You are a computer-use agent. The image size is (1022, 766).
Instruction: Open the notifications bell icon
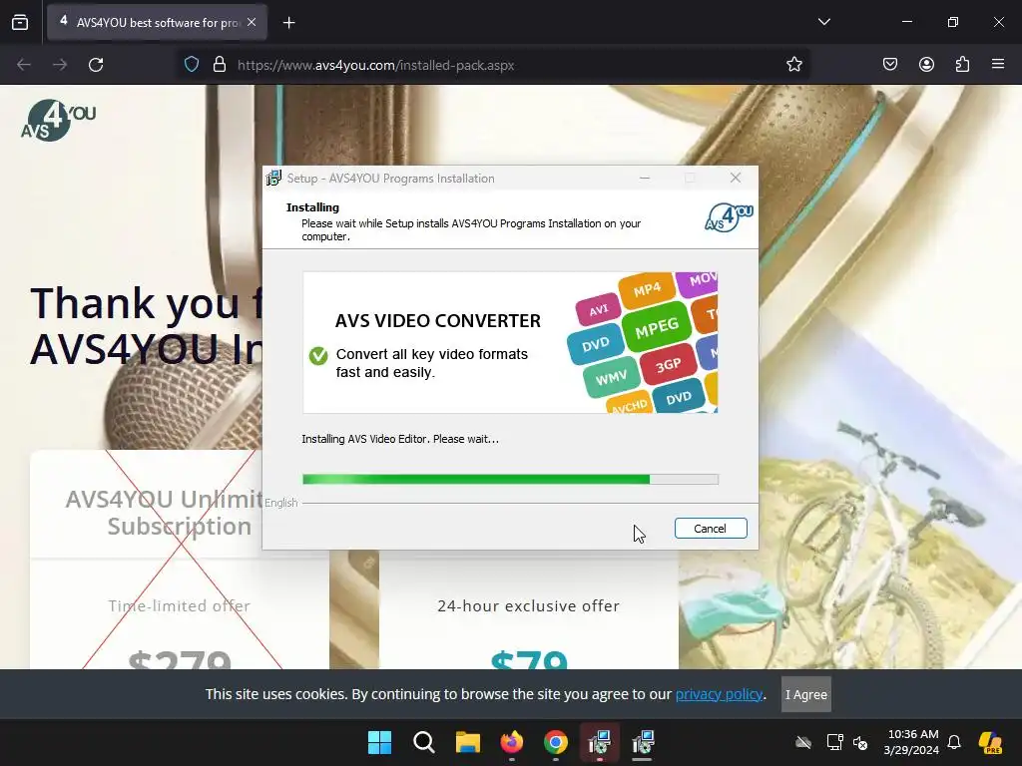coord(954,742)
